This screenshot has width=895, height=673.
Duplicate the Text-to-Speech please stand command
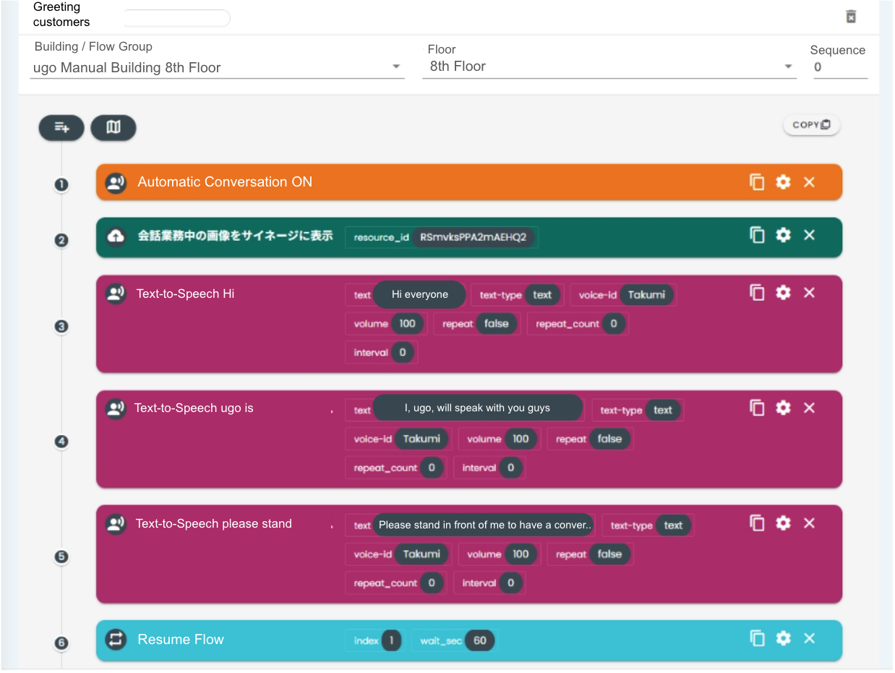tap(757, 523)
